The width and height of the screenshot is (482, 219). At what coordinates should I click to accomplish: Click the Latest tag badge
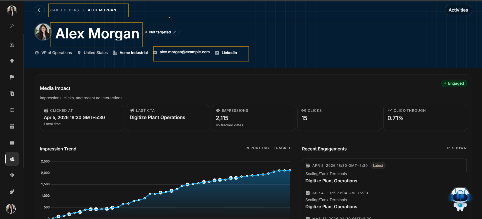(x=378, y=166)
